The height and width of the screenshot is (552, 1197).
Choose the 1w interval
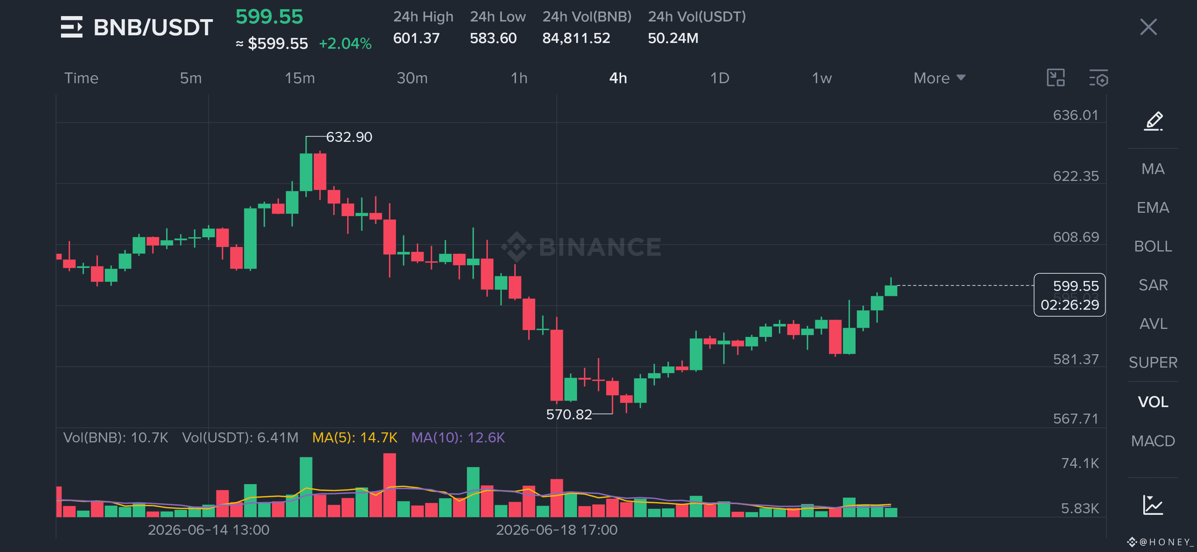821,78
